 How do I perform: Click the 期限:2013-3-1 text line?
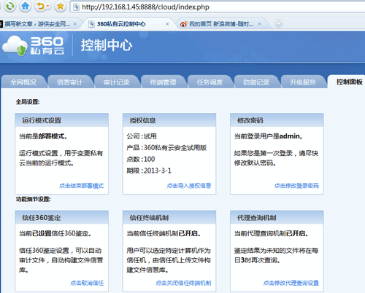click(x=149, y=171)
